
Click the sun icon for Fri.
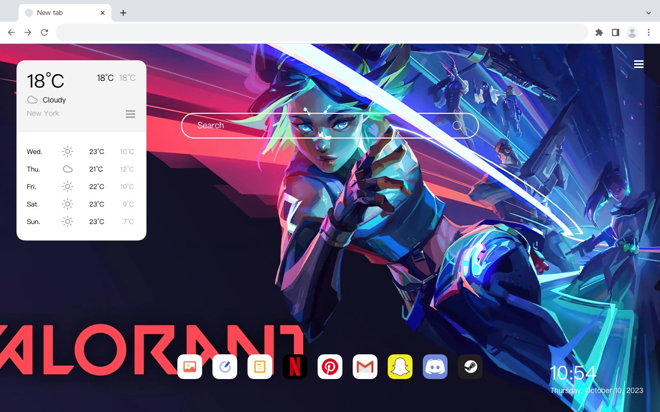[x=68, y=186]
